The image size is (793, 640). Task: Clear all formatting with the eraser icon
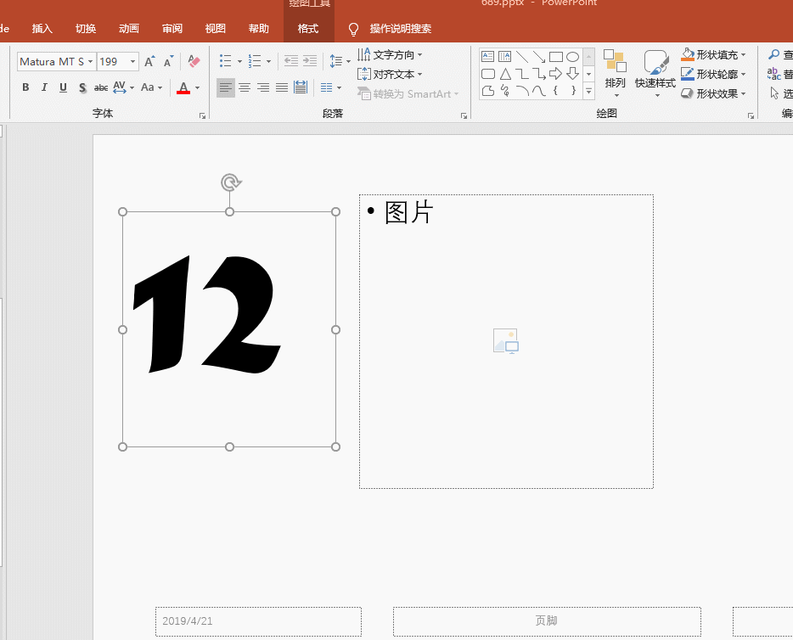click(194, 62)
